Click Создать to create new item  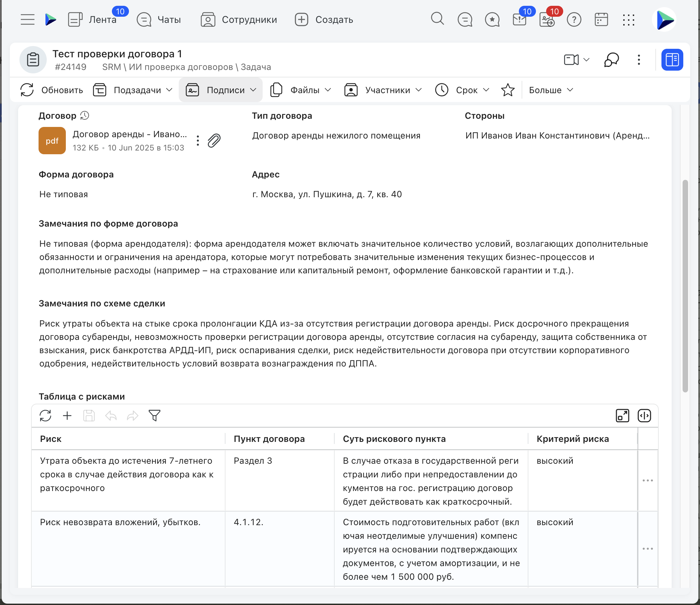(324, 19)
